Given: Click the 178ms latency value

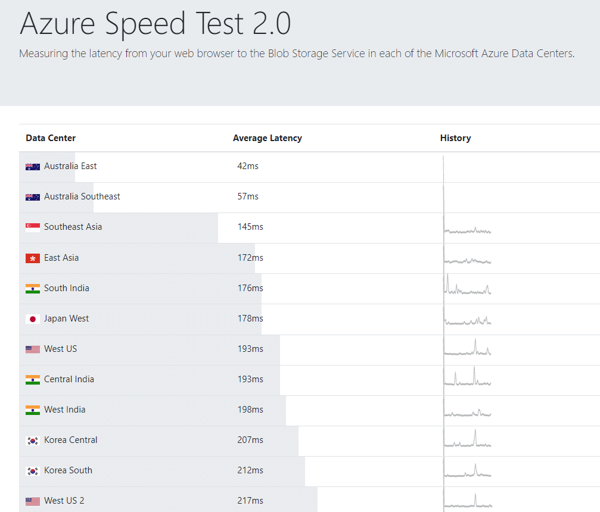Looking at the screenshot, I should click(250, 319).
